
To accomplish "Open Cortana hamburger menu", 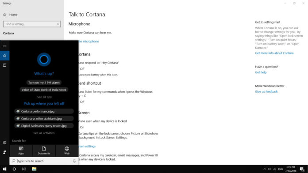I will (x=4, y=46).
